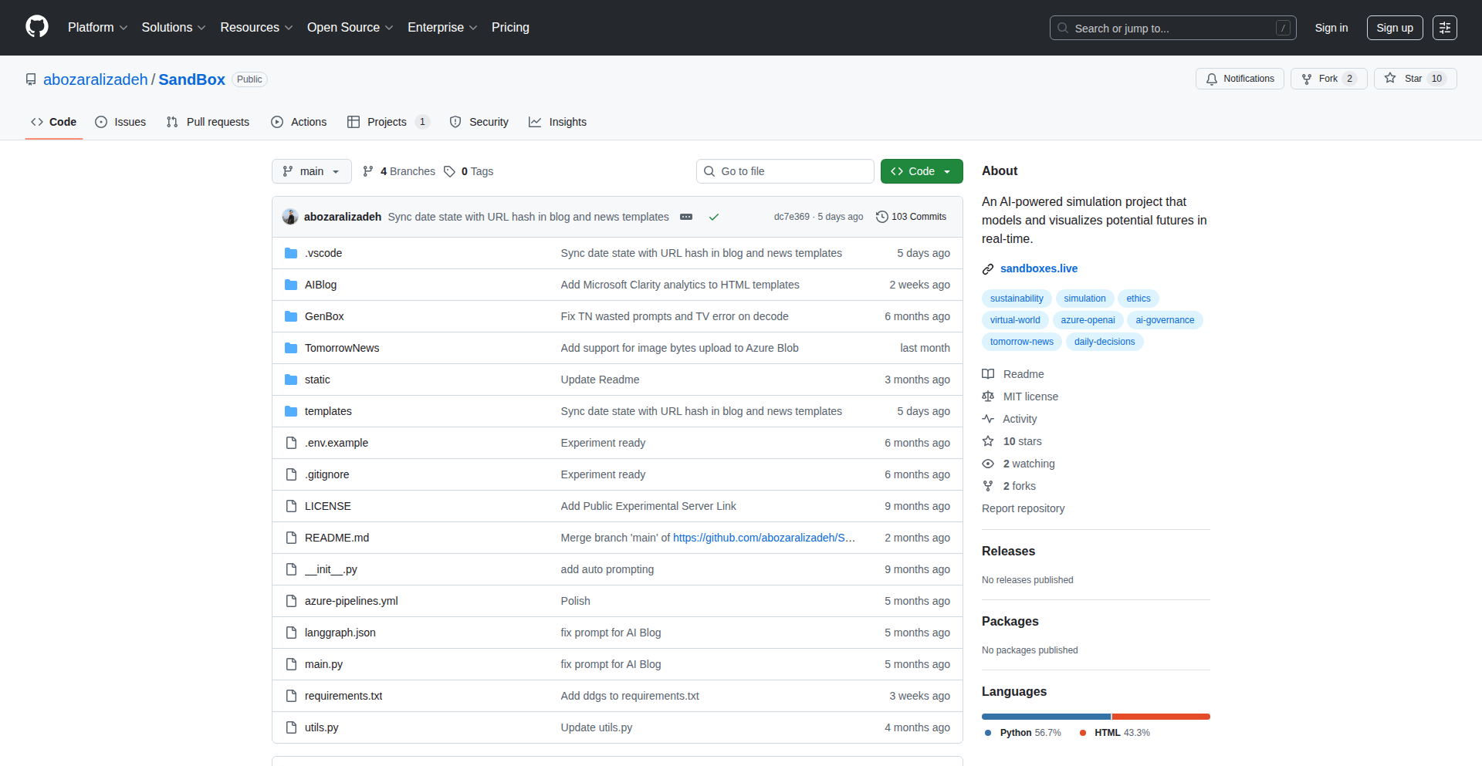
Task: Switch to the Actions tab
Action: pos(299,122)
